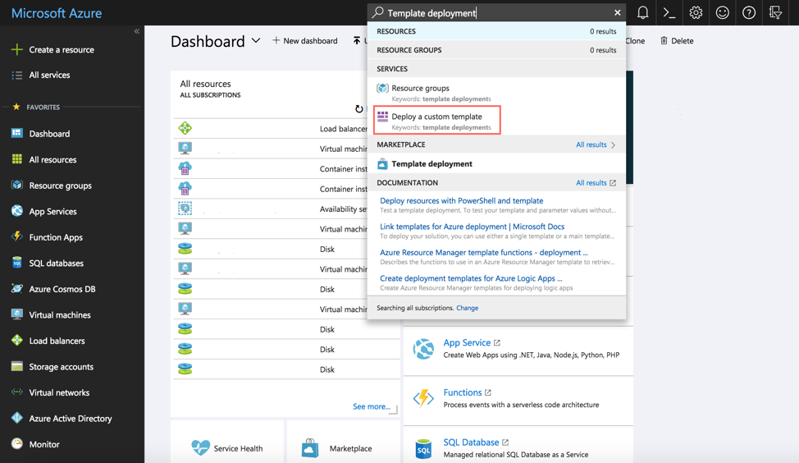Click the feedback smiley icon
Screen dimensions: 799x463
coord(722,12)
